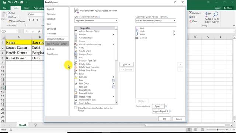Select cell containing Sourav Kumar
Image resolution: width=236 pixels, height=133 pixels.
point(18,48)
